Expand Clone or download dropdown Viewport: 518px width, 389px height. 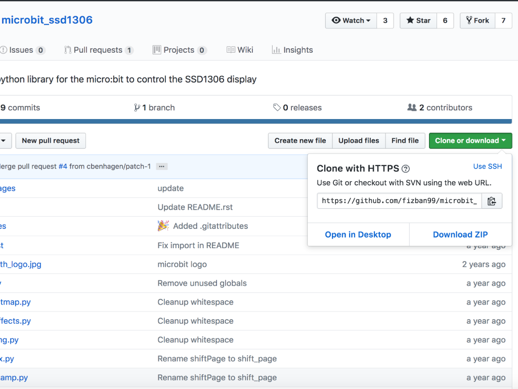coord(470,141)
